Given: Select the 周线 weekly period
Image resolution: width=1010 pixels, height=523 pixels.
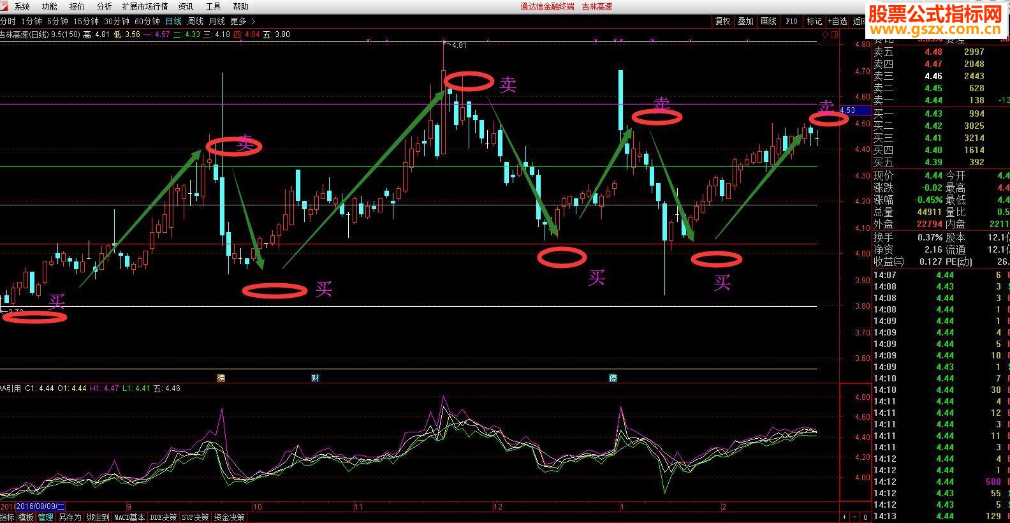Looking at the screenshot, I should tap(195, 21).
